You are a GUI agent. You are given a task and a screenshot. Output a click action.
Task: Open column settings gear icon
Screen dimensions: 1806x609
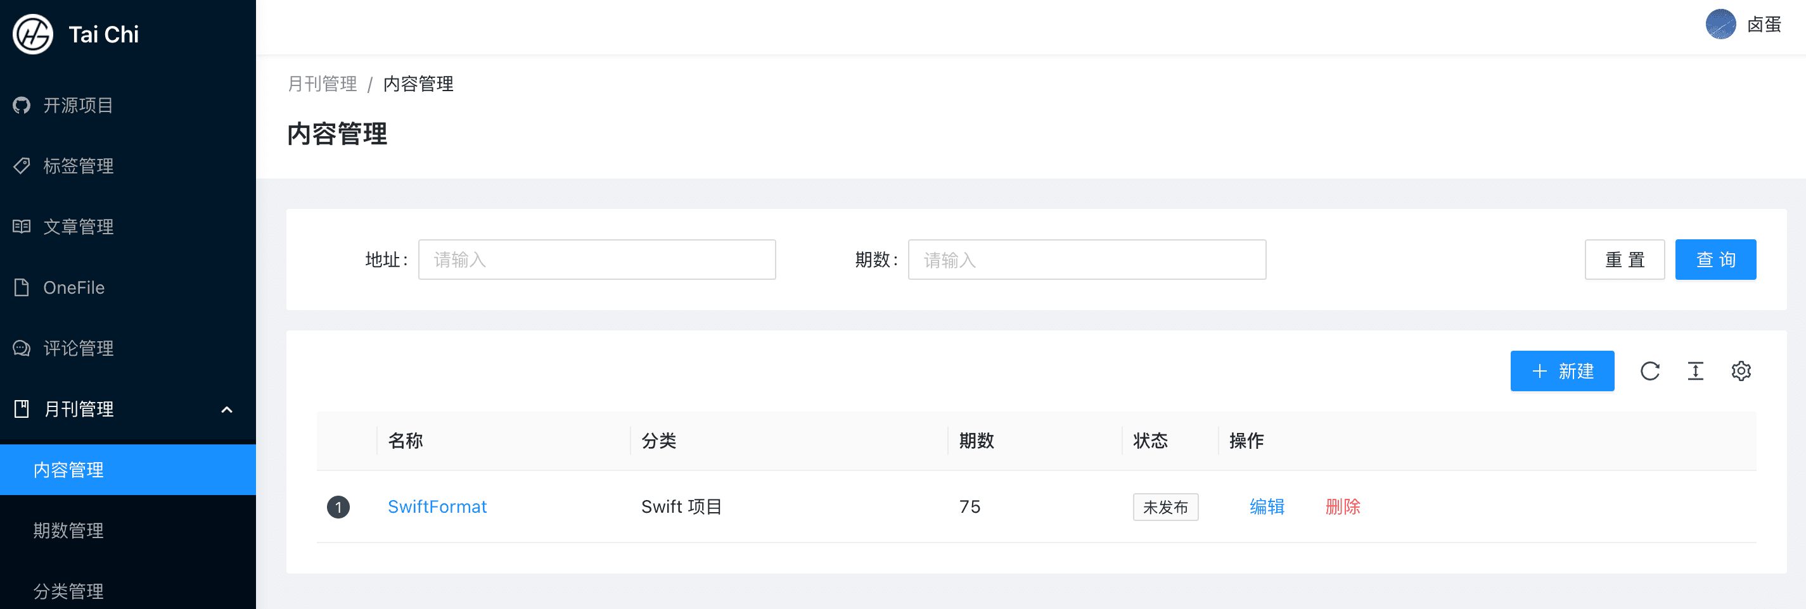(1741, 371)
